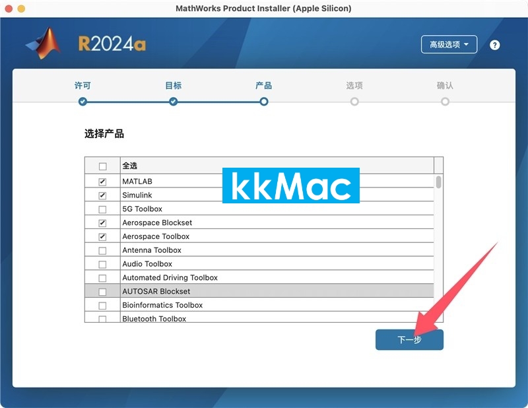Check the Automated Driving Toolbox checkbox
The image size is (528, 408).
coord(102,278)
